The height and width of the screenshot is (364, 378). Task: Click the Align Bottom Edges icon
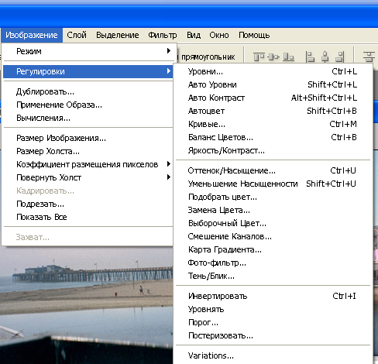tap(288, 57)
